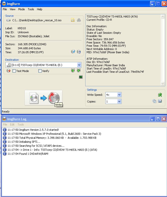Click the Ready status bar text
This screenshot has width=167, height=197.
6,111
